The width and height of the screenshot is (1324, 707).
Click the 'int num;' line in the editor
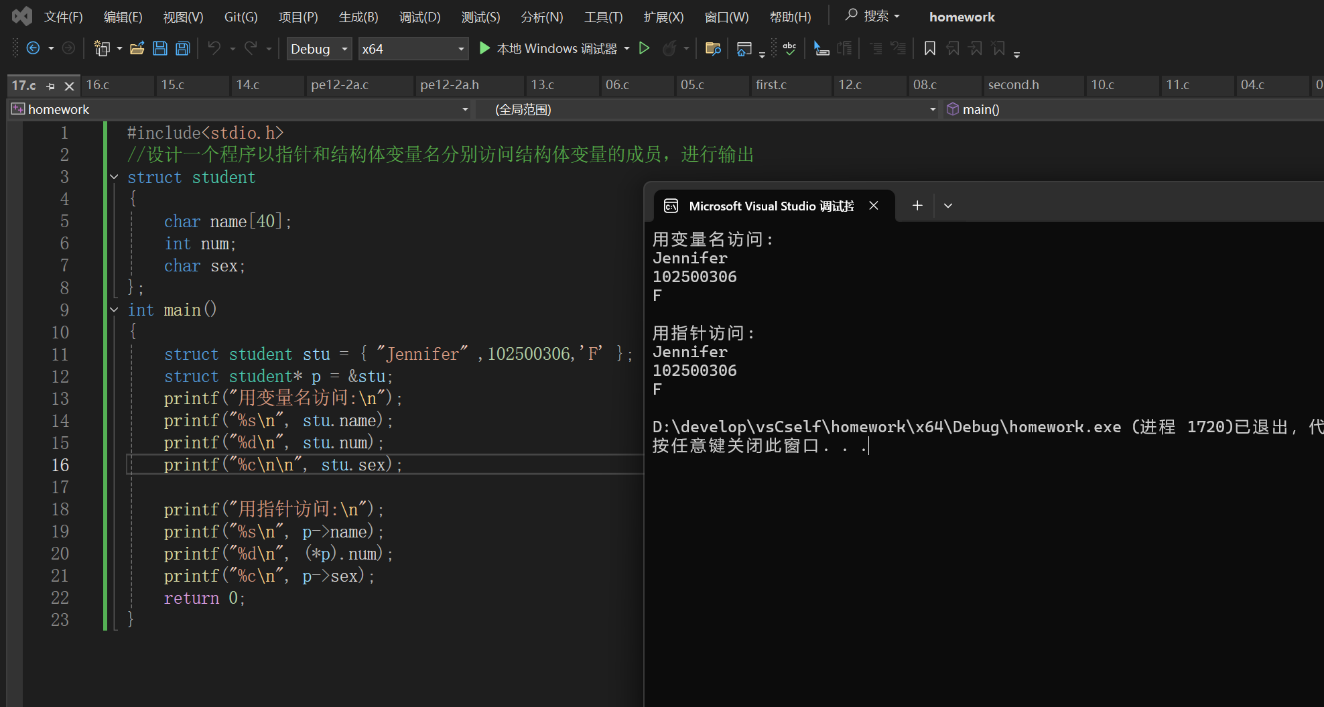(200, 244)
